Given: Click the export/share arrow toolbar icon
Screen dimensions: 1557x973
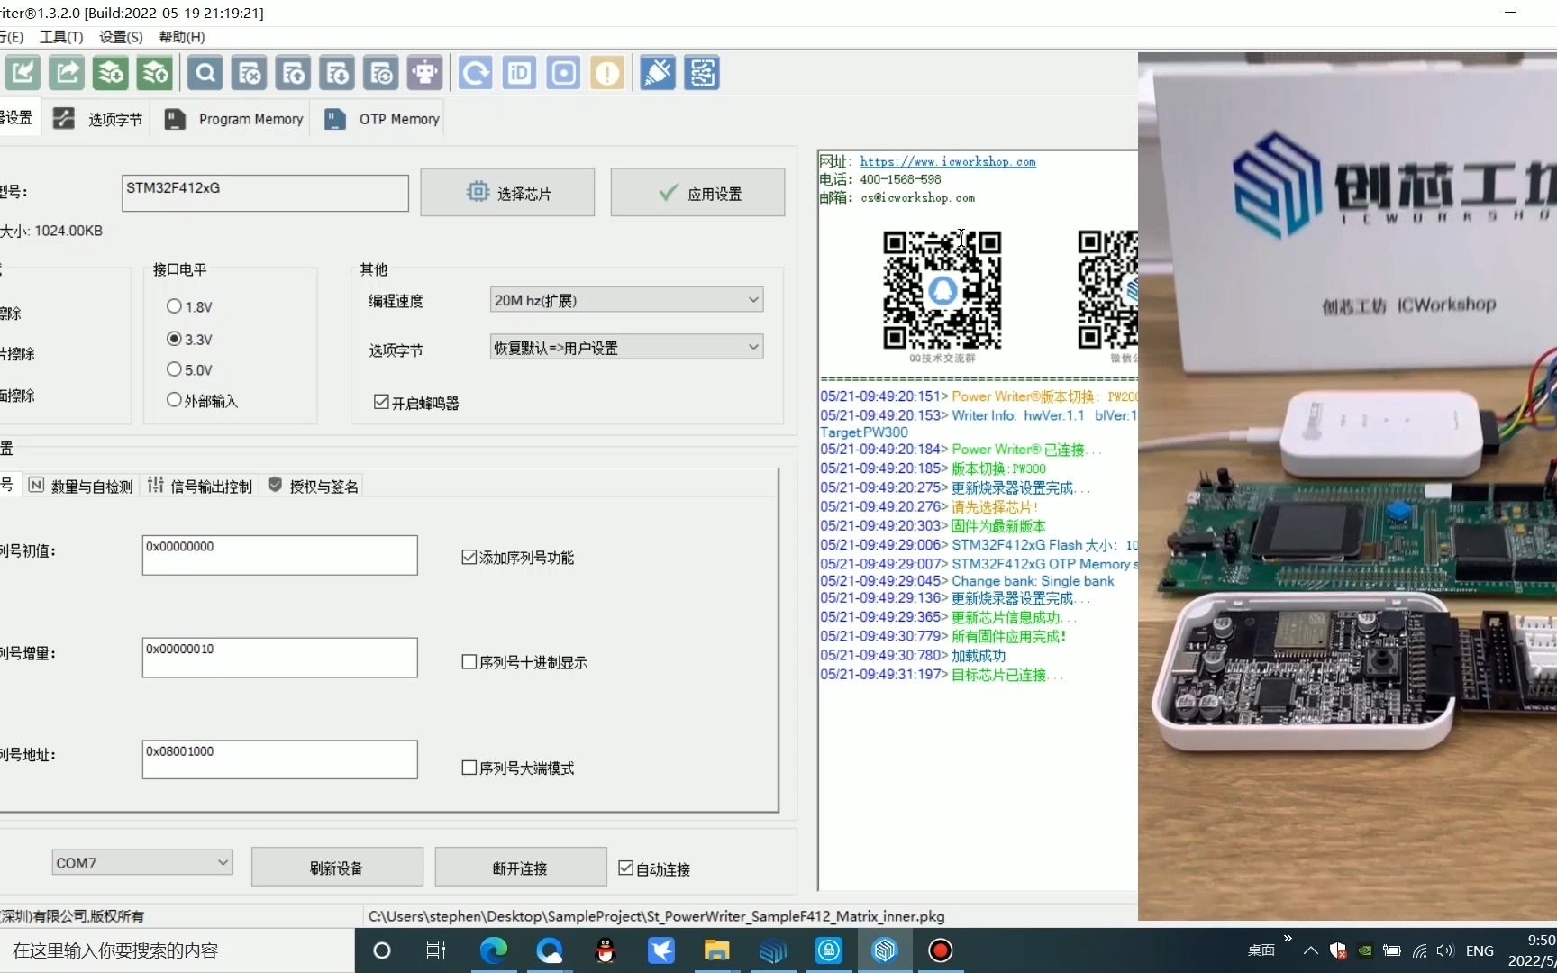Looking at the screenshot, I should pyautogui.click(x=67, y=72).
